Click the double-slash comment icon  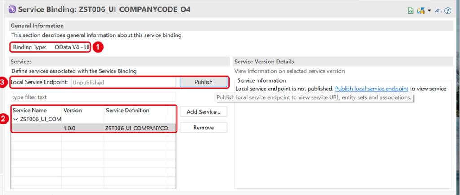point(438,11)
